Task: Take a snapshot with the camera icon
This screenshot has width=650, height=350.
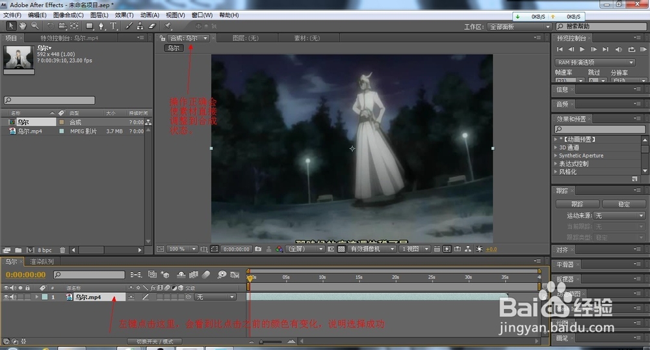Action: [258, 249]
